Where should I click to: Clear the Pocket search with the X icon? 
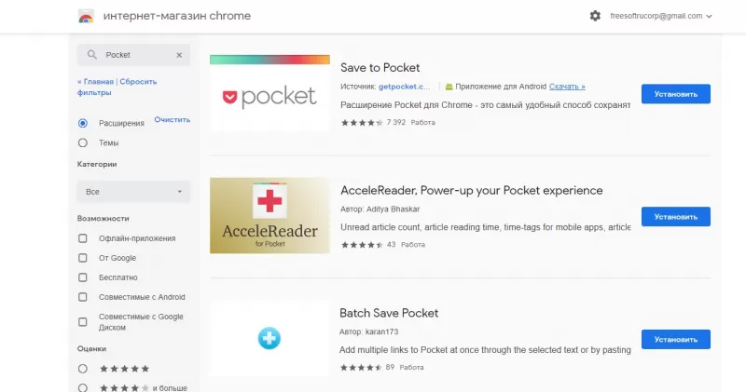click(x=179, y=55)
